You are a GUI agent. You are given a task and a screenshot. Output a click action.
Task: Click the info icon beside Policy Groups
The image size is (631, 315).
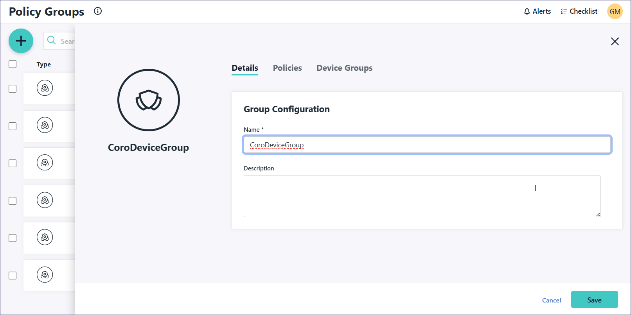point(98,11)
